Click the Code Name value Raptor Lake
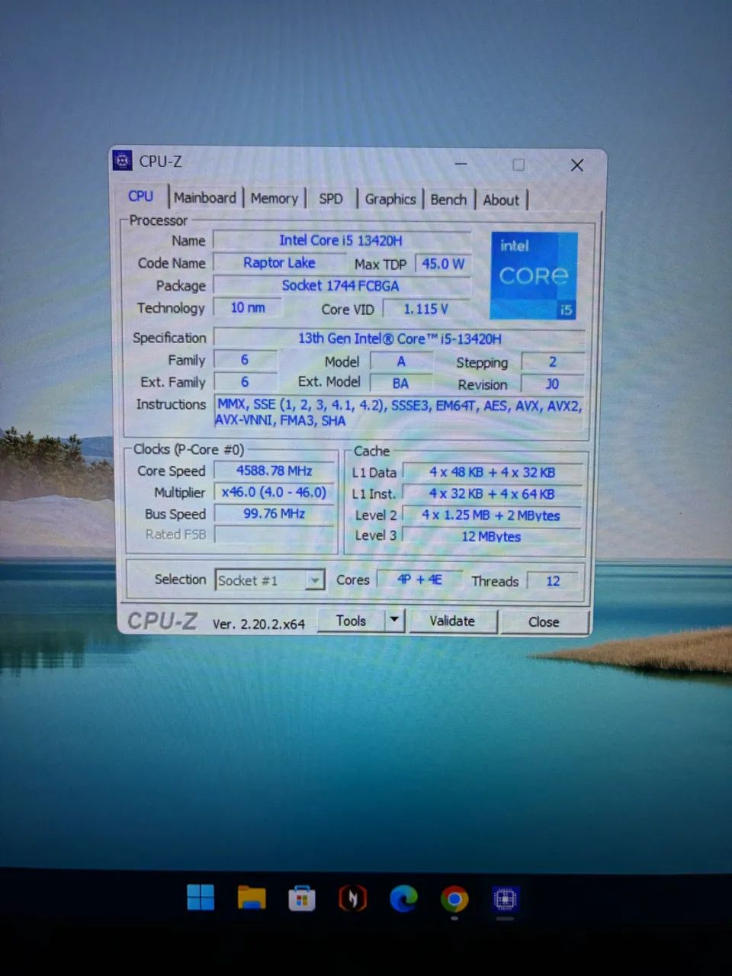This screenshot has width=732, height=976. 279,263
